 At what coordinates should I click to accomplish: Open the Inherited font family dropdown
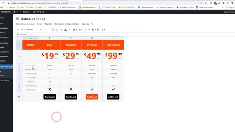[x=33, y=30]
